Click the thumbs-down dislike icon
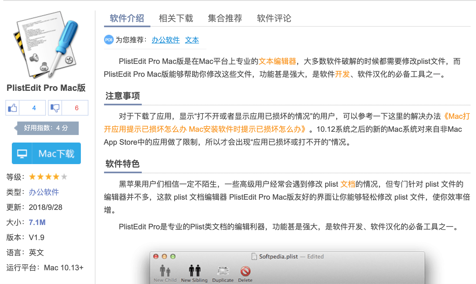This screenshot has width=476, height=284. (55, 108)
